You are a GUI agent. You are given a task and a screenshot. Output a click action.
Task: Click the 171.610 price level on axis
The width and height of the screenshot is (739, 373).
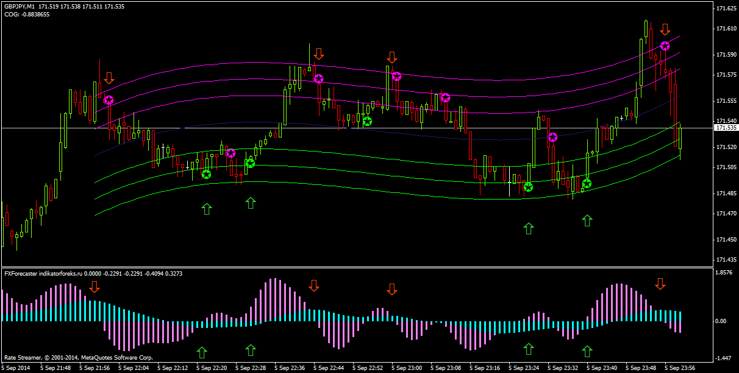click(725, 29)
